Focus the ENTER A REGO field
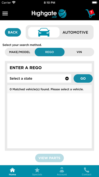The height and width of the screenshot is (177, 99). (x=49, y=68)
